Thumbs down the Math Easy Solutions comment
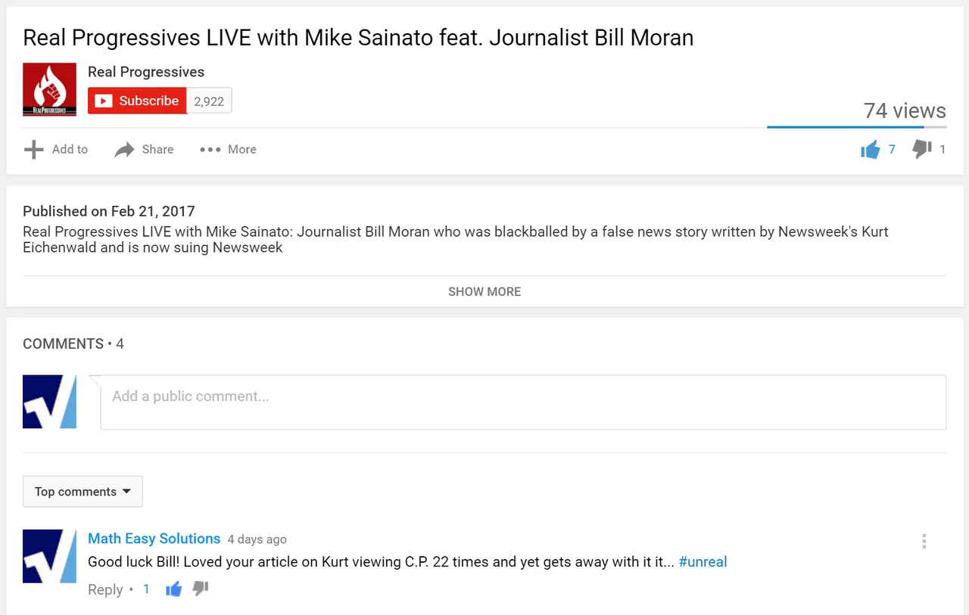Screen dimensions: 969x615 [201, 589]
